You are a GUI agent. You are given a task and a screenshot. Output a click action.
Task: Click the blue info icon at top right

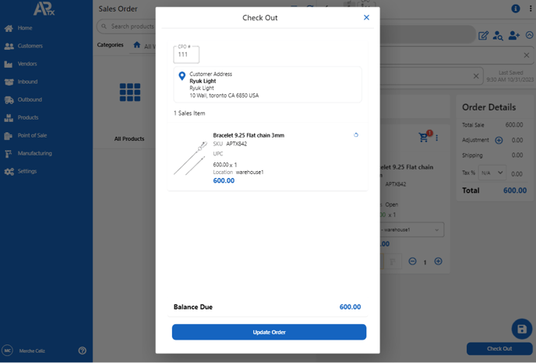pos(515,9)
